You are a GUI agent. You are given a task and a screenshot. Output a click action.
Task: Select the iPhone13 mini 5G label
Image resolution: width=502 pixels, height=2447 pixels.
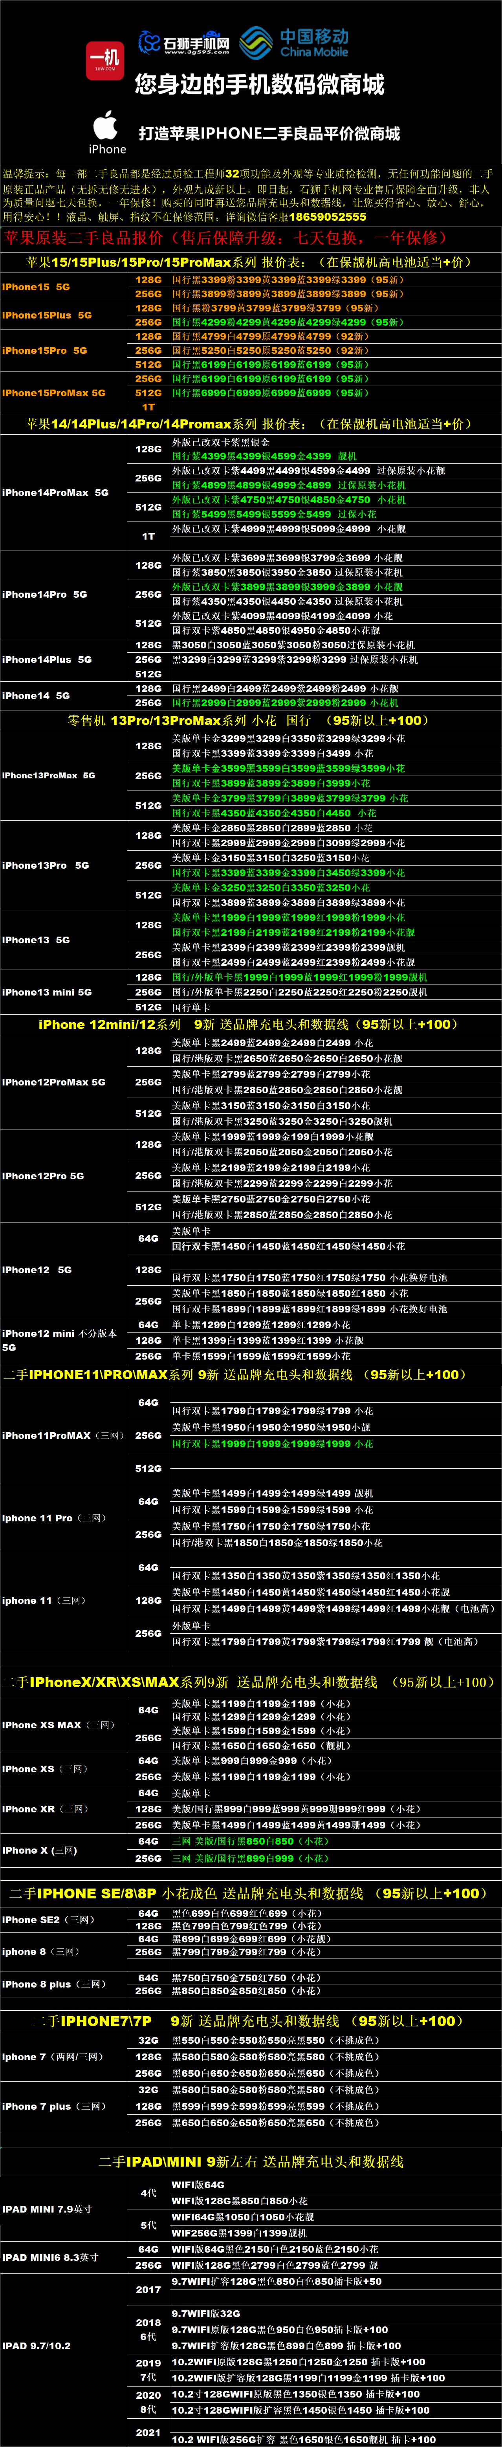[48, 992]
